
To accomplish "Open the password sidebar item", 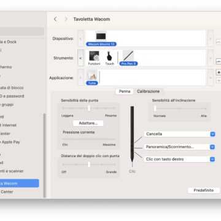I will coord(12,96).
